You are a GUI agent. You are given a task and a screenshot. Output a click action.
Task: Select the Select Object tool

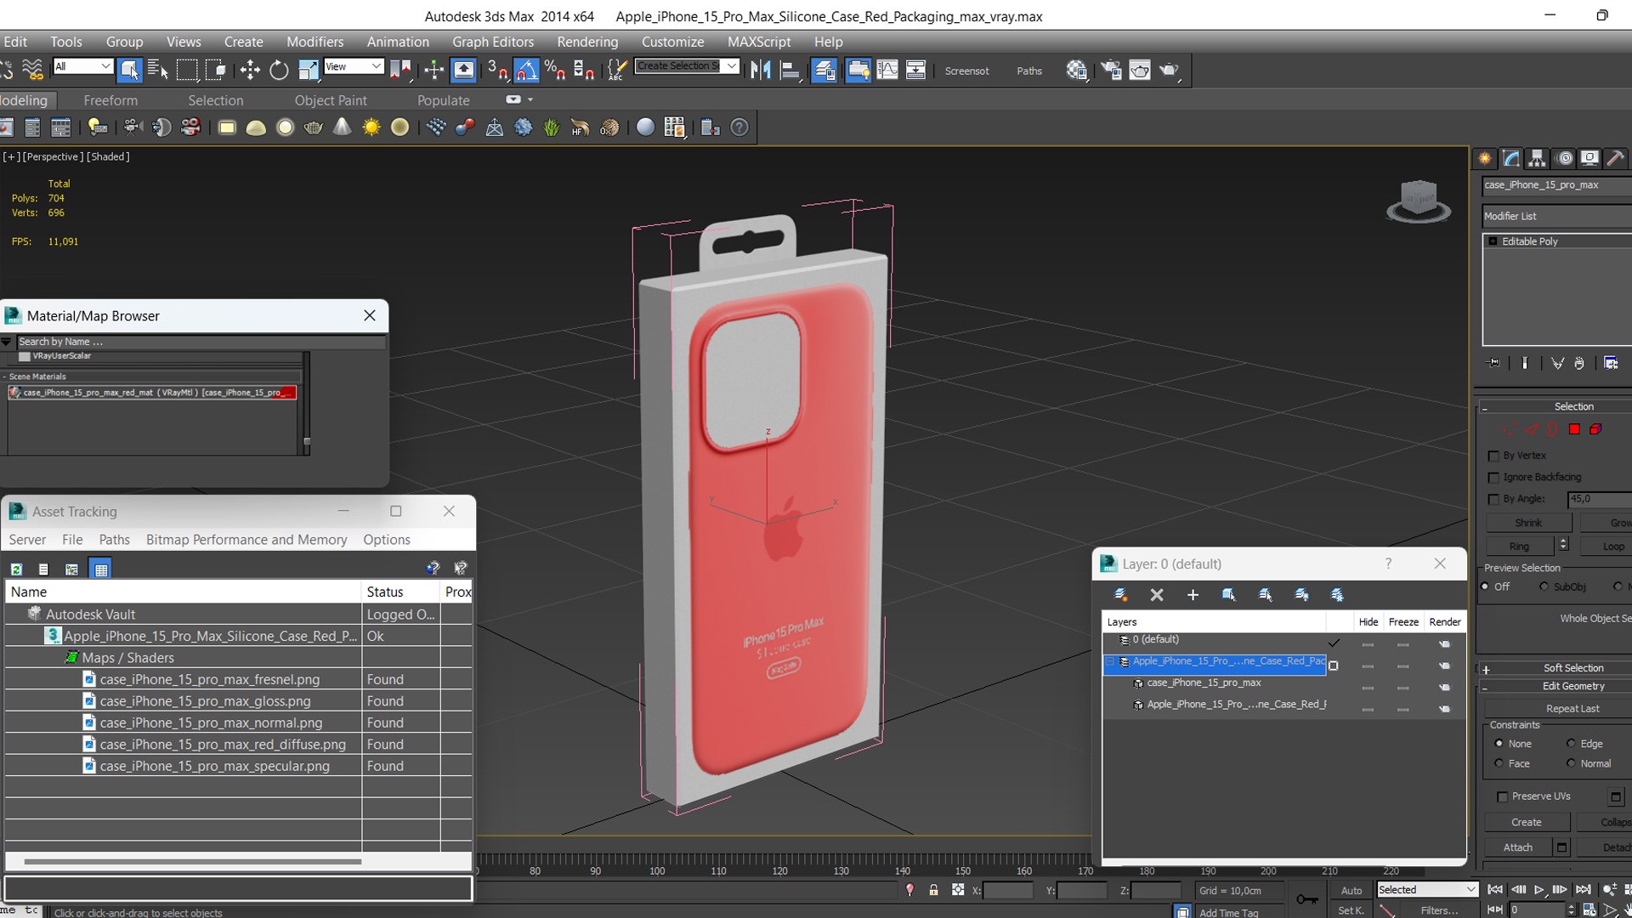click(x=129, y=70)
